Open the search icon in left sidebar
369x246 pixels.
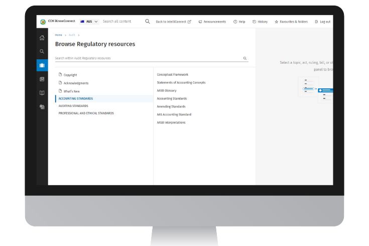(x=42, y=51)
